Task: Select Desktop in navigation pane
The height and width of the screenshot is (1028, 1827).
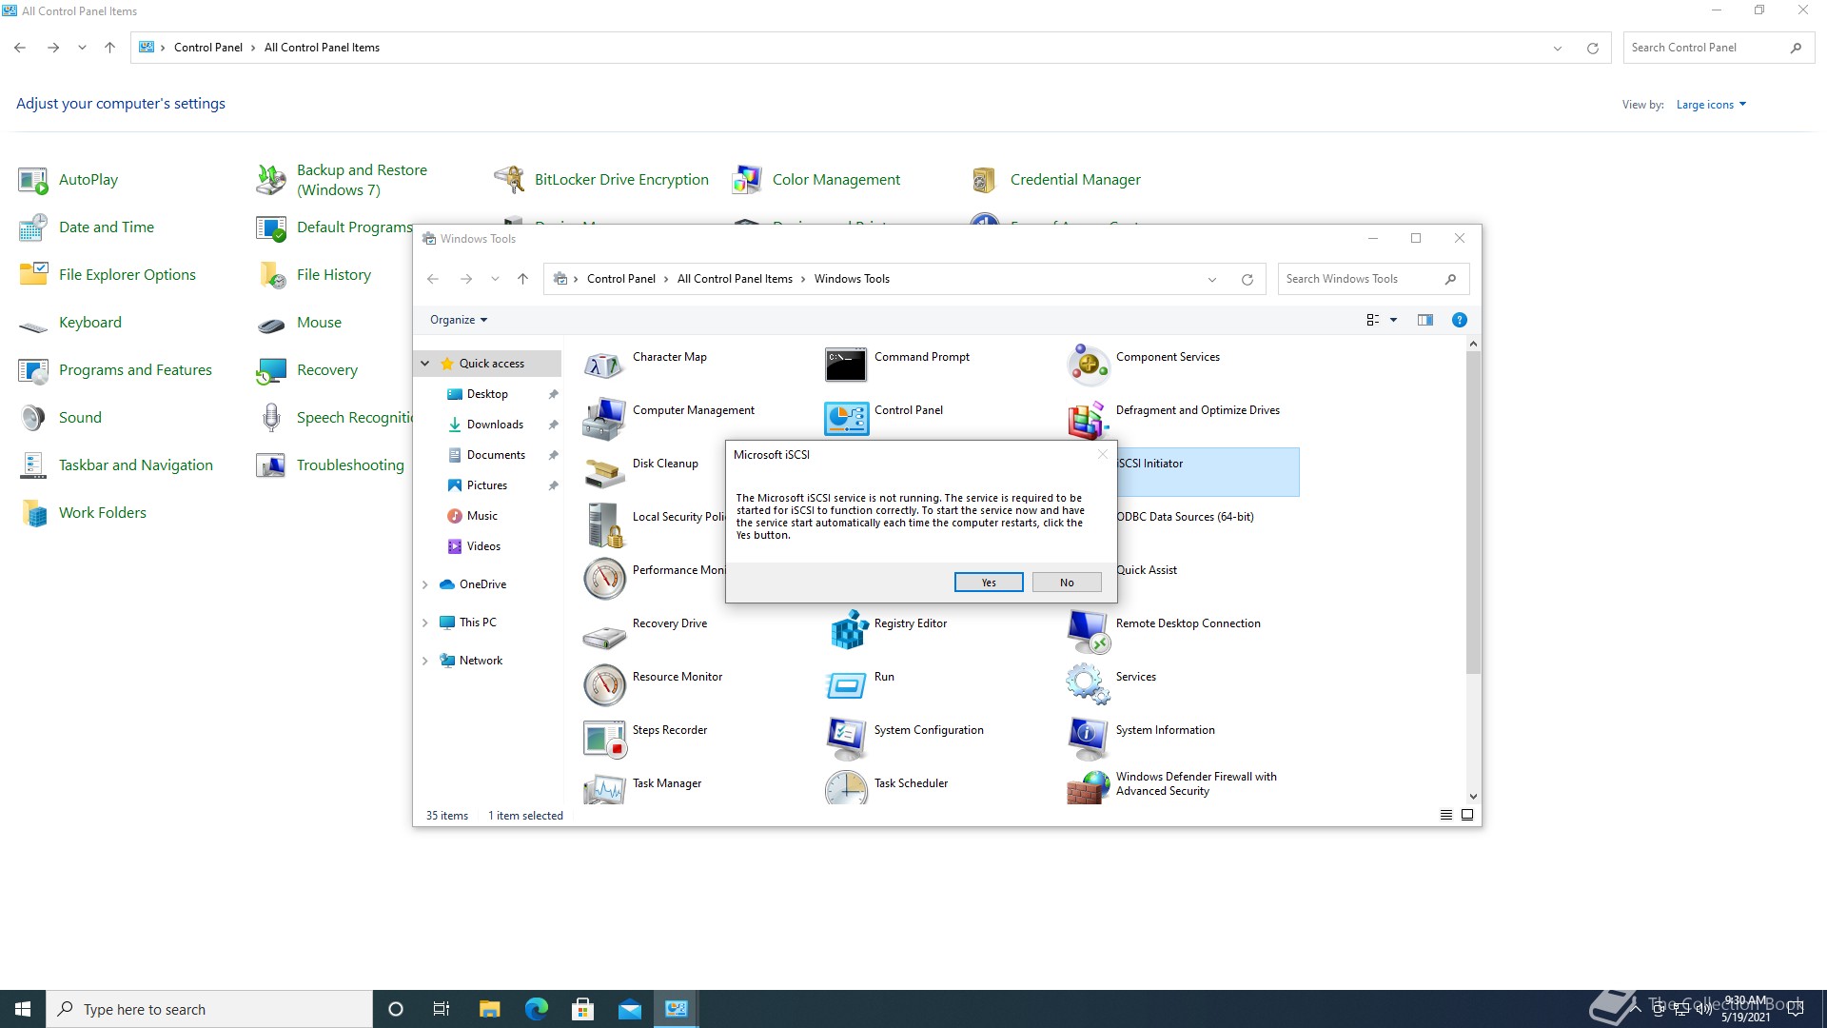Action: point(487,394)
